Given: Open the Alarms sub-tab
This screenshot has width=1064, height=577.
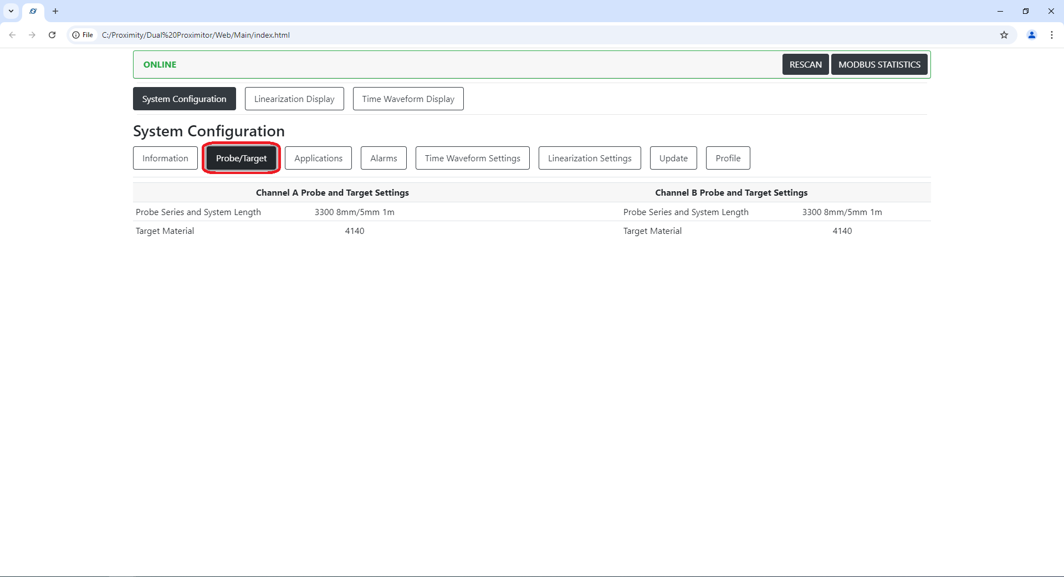Looking at the screenshot, I should point(383,158).
